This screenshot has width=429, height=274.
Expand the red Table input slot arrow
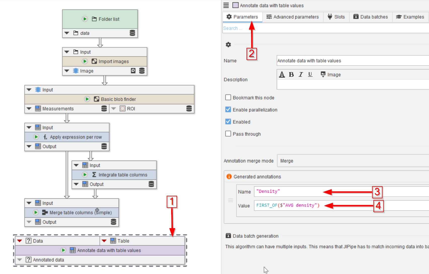point(104,241)
